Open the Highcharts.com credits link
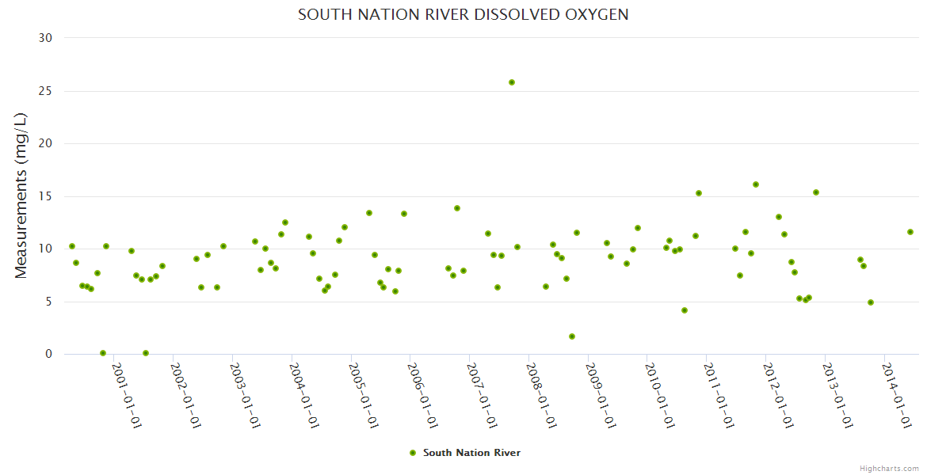The width and height of the screenshot is (927, 475). coord(889,469)
